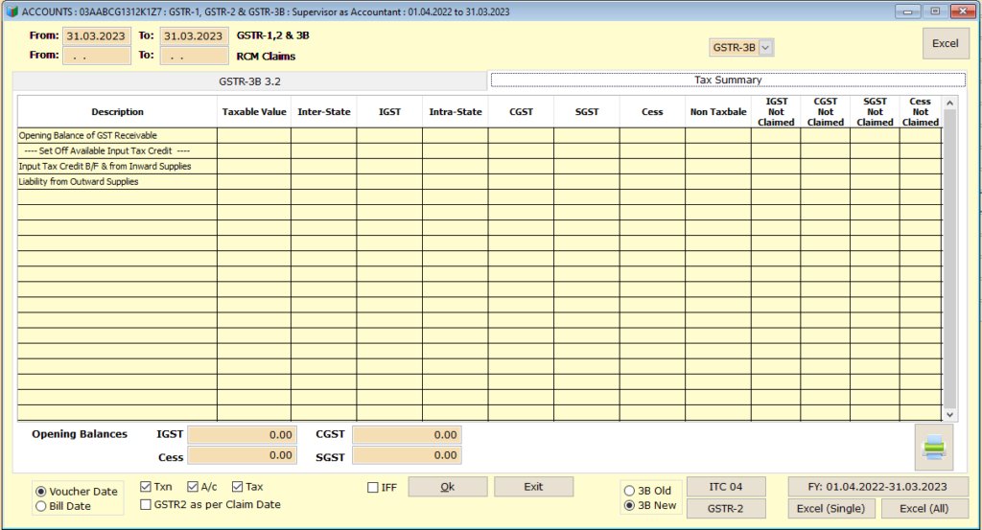Click the Cess opening balance field
Screen dimensions: 982x530
[242, 455]
